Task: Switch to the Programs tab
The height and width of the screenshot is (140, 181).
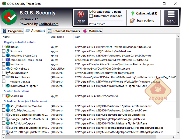Action: coord(12,31)
